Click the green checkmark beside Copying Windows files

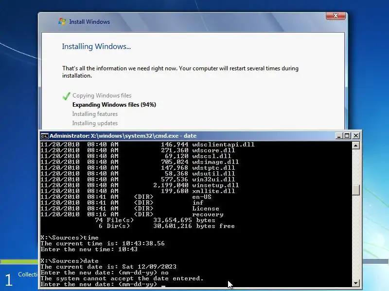(x=66, y=96)
